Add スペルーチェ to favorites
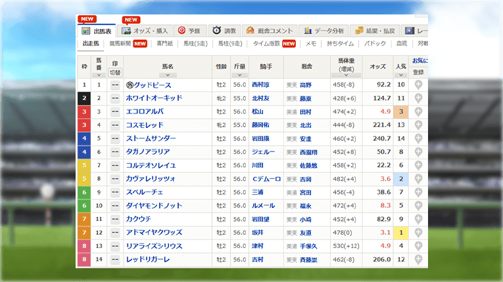 point(418,192)
